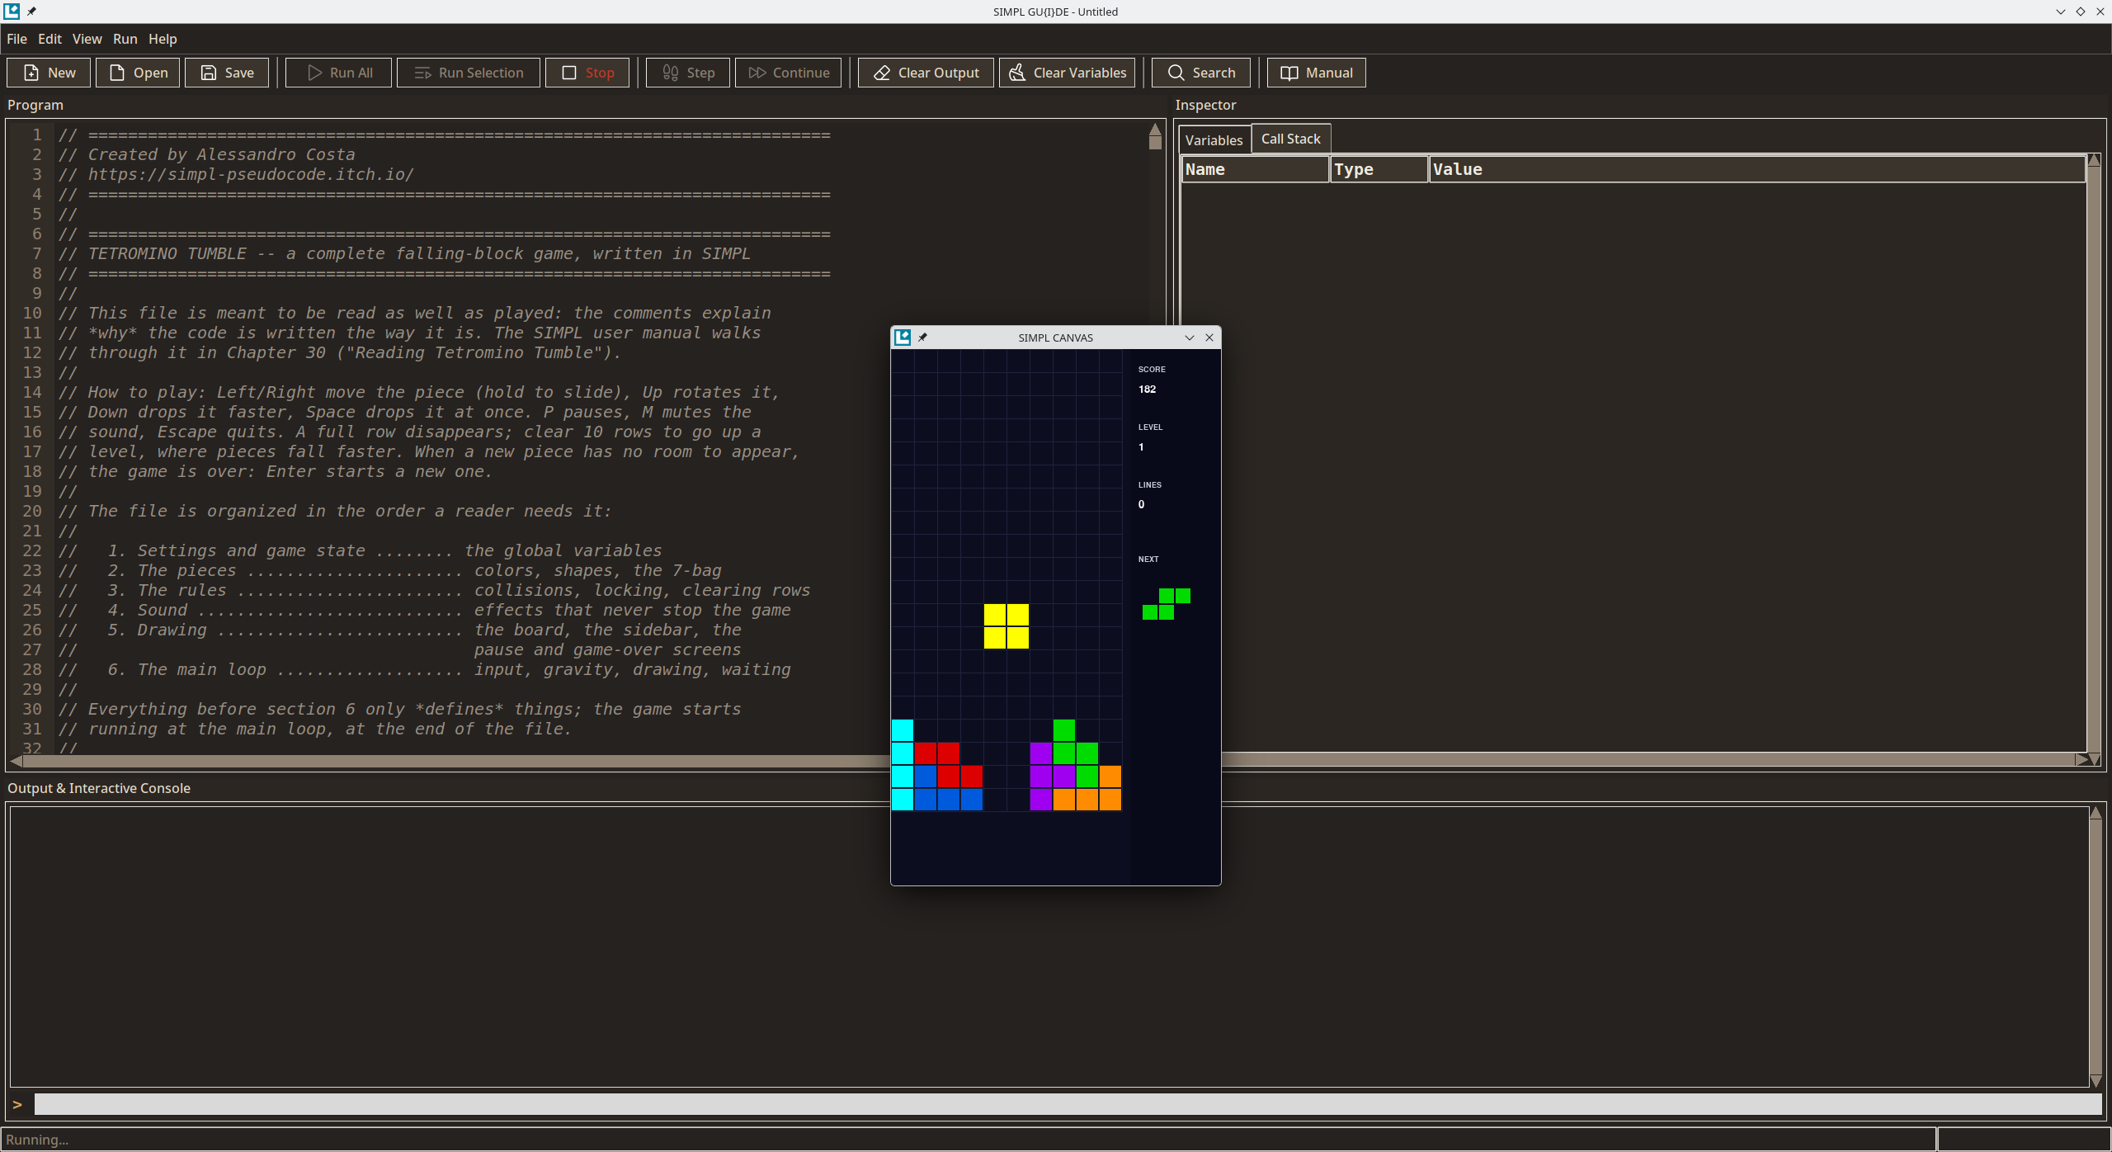This screenshot has width=2112, height=1152.
Task: Switch to the Call Stack tab
Action: pos(1290,139)
